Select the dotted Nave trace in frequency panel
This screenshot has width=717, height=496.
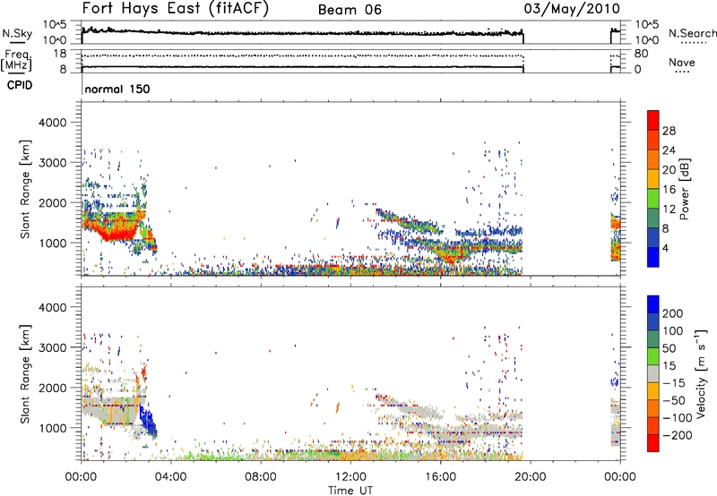point(302,56)
